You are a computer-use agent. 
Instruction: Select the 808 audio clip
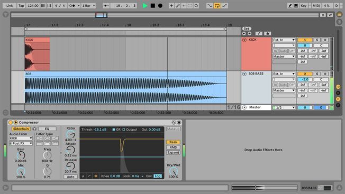125,87
